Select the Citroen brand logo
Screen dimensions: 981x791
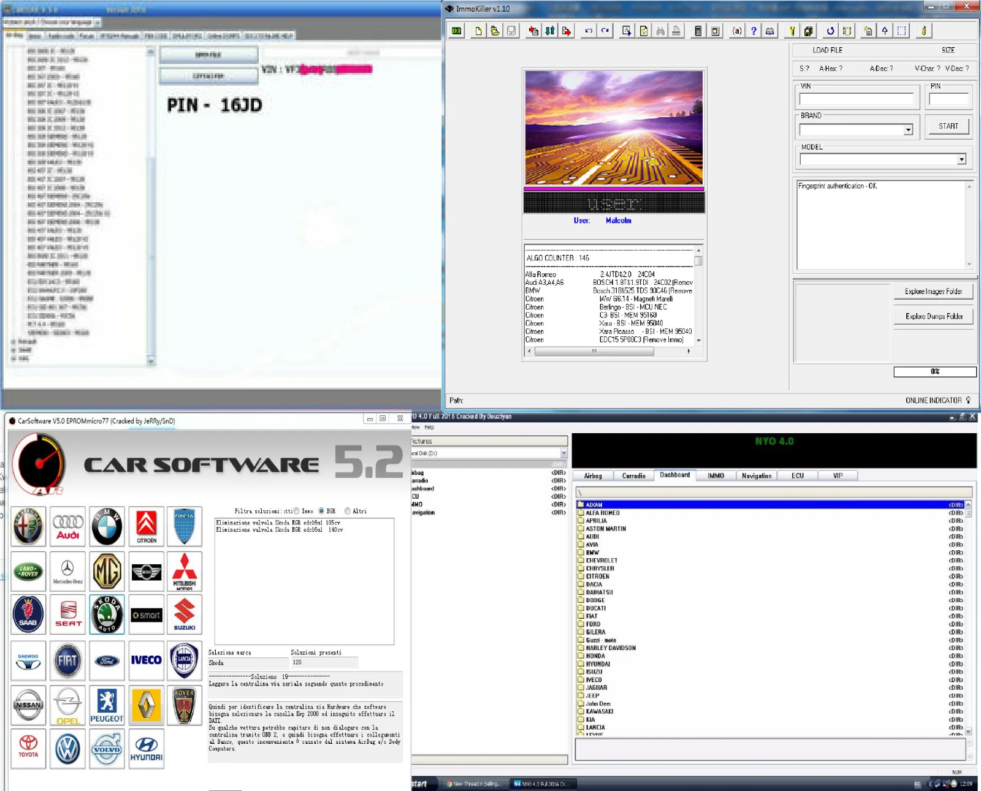click(146, 527)
